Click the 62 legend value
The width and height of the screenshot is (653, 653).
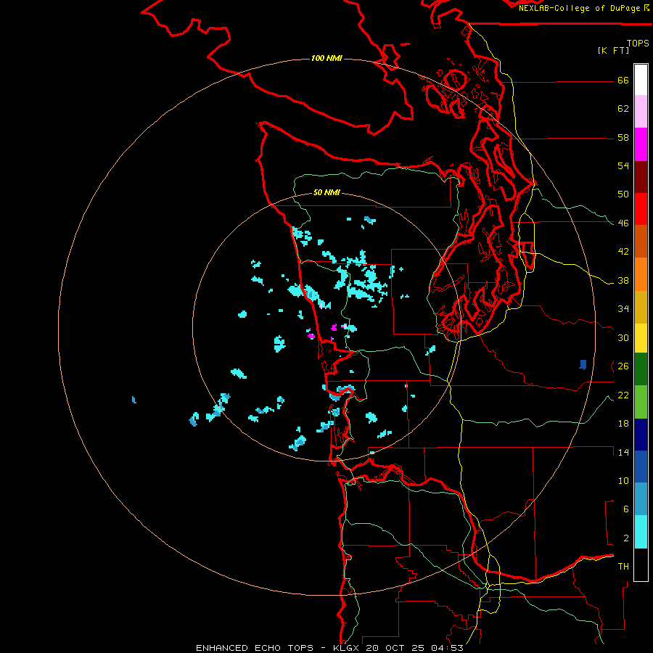[x=623, y=109]
